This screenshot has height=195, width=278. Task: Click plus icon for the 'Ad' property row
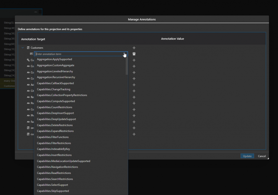point(134,85)
